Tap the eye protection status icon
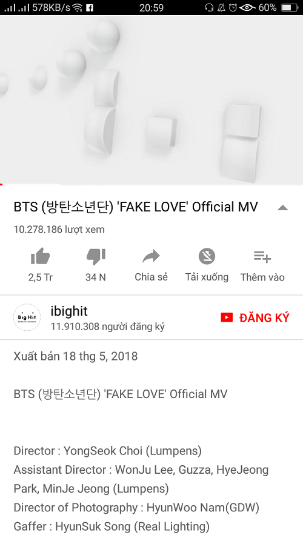Image resolution: width=303 pixels, height=538 pixels. pos(247,7)
